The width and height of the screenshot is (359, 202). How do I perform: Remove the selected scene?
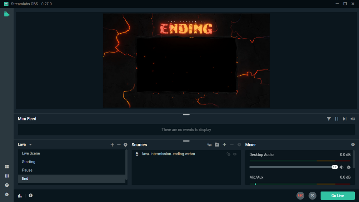119,145
